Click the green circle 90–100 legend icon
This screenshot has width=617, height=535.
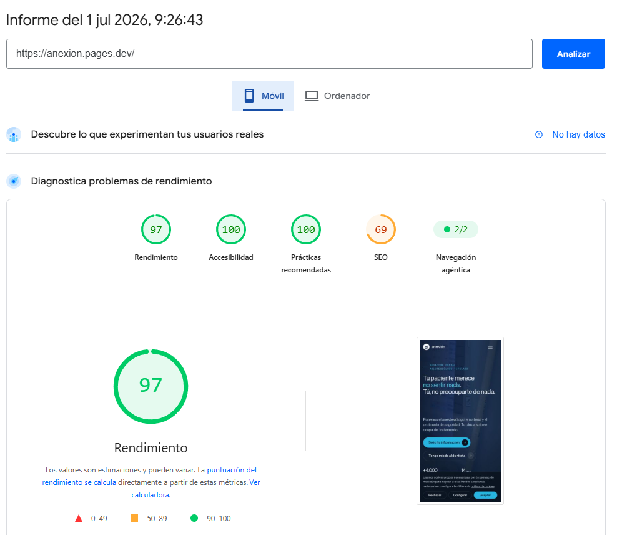point(194,518)
